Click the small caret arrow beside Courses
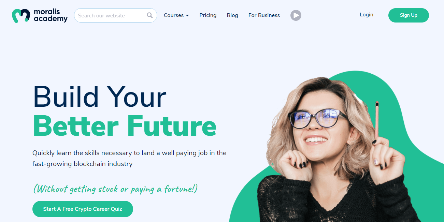 [187, 16]
